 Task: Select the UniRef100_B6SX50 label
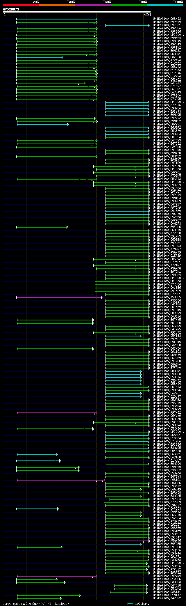point(167,349)
